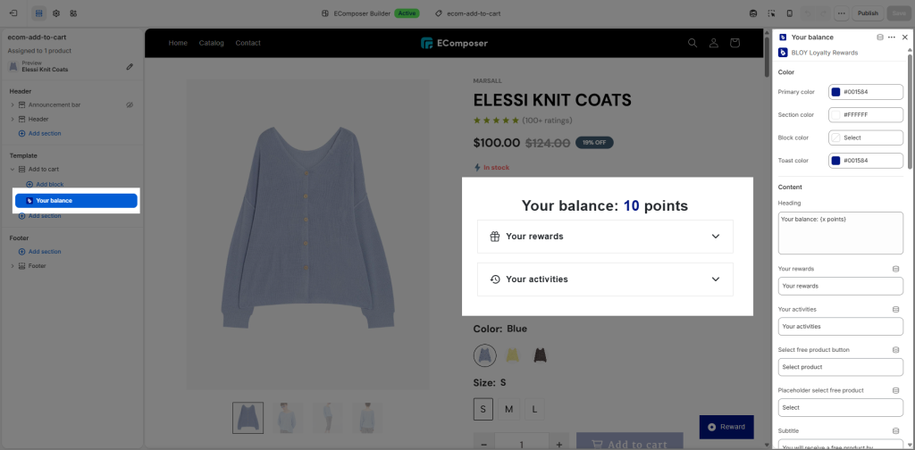
Task: Open the search icon in store header
Action: [x=693, y=43]
